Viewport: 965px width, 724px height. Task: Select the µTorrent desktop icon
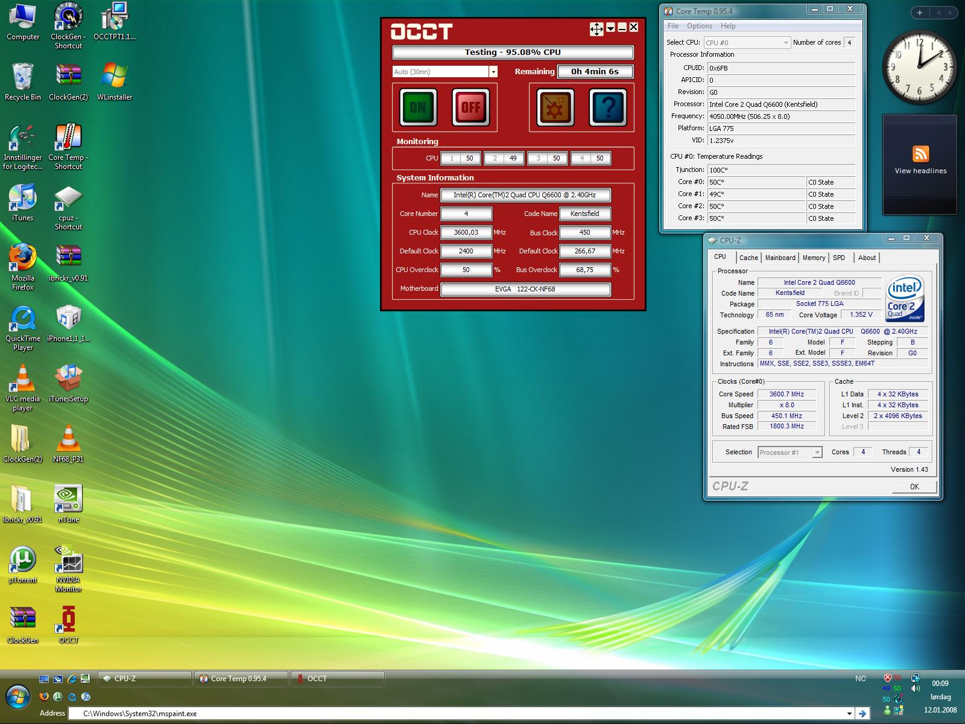(23, 564)
